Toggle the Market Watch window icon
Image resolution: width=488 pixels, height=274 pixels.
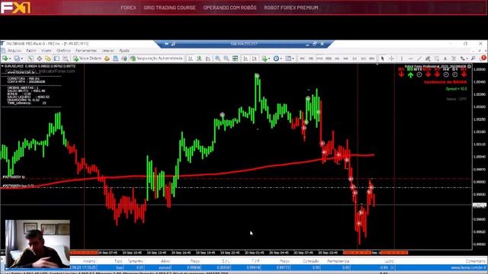(x=30, y=59)
